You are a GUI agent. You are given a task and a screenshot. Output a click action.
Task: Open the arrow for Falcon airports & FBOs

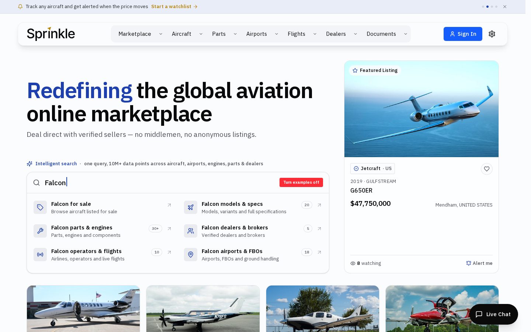point(319,252)
